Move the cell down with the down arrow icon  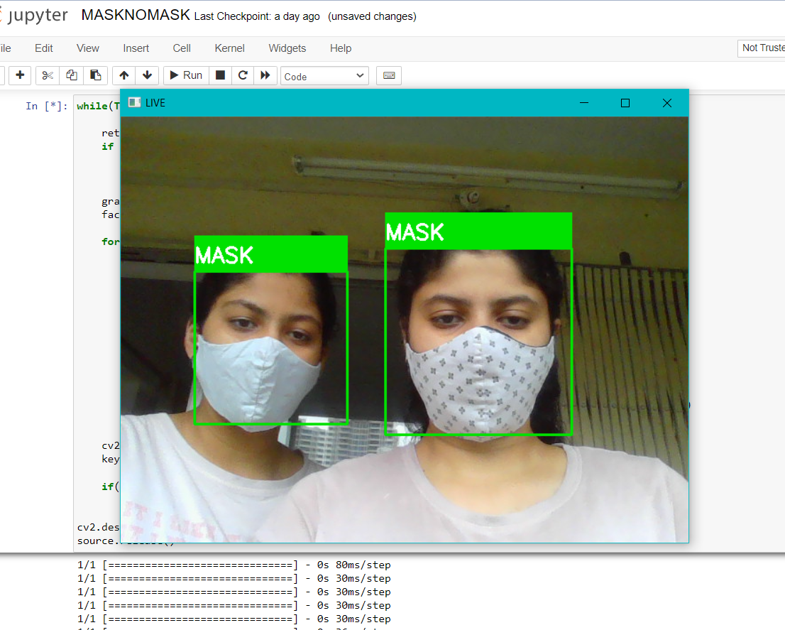pos(147,75)
